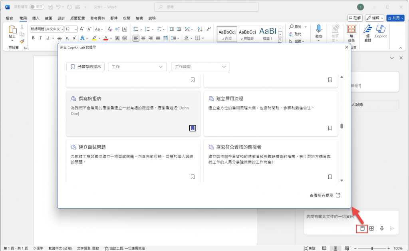Click the 取代 (Replace) button
The height and width of the screenshot is (251, 409).
[x=295, y=34]
